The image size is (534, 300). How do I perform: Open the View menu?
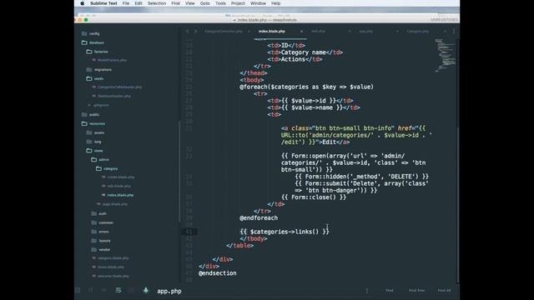tap(189, 3)
